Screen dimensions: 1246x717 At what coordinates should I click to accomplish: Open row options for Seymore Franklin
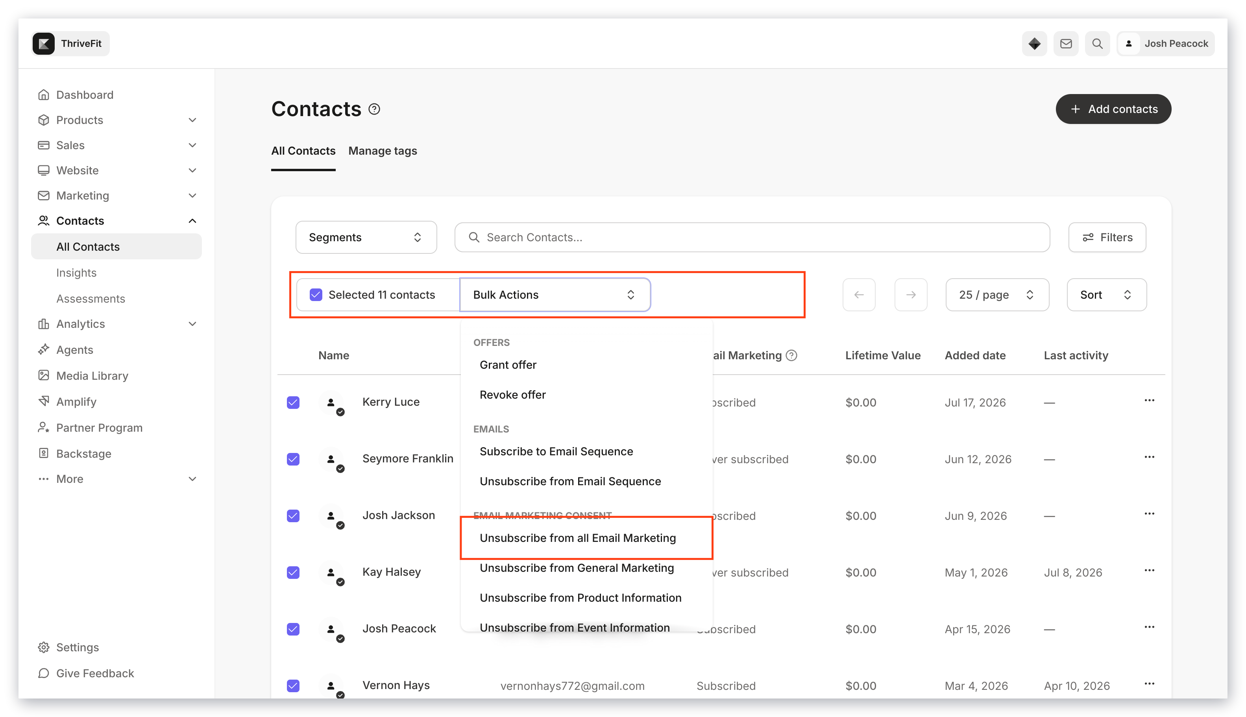1149,457
